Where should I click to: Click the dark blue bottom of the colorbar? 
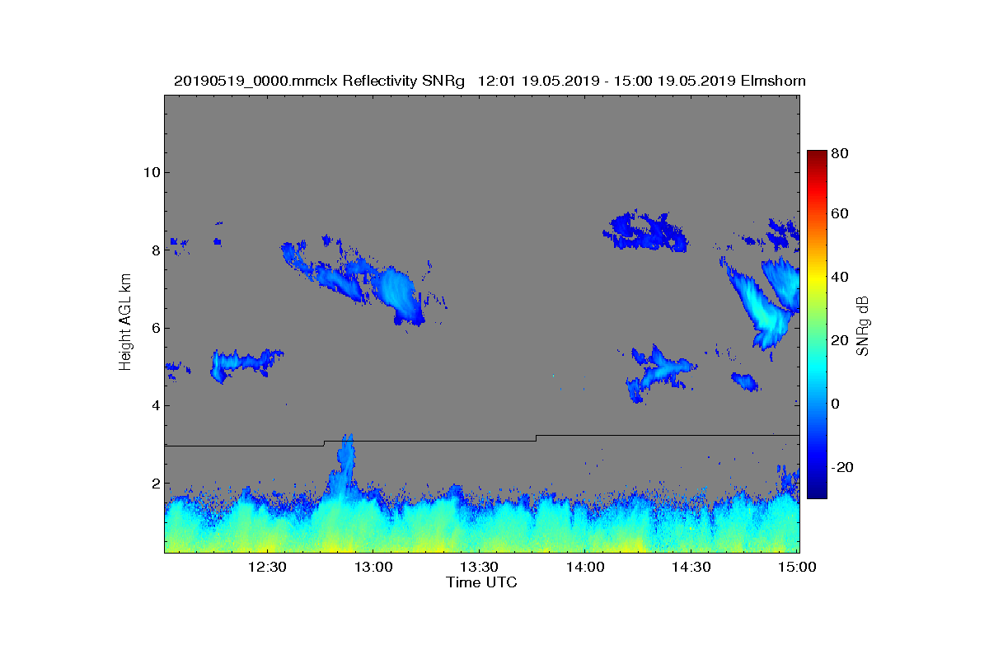816,492
